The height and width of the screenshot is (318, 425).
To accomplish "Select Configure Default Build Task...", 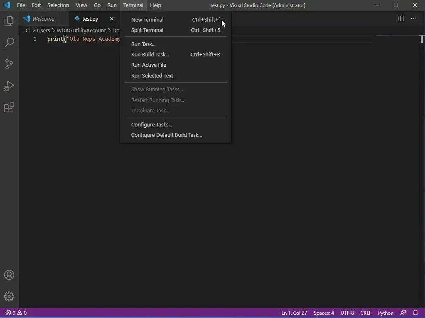I will 176,135.
